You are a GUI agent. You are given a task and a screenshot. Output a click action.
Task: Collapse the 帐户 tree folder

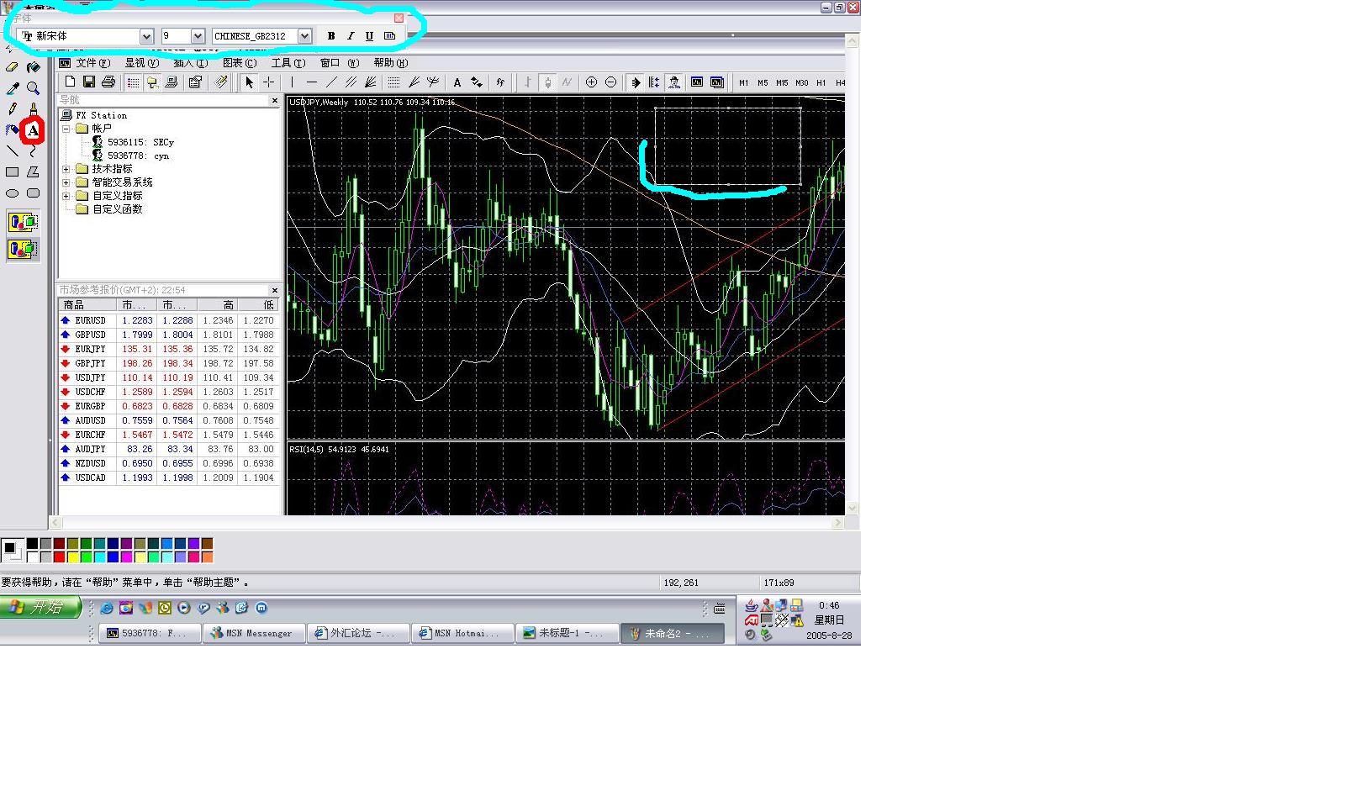(x=66, y=129)
